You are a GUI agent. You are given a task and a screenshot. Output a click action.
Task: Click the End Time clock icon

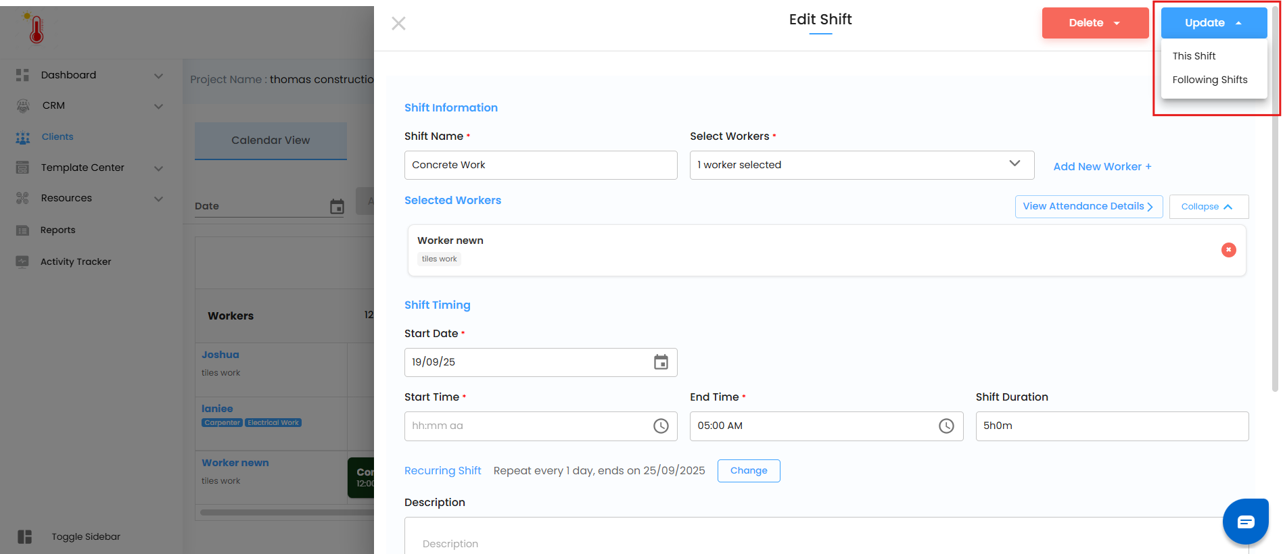(946, 426)
